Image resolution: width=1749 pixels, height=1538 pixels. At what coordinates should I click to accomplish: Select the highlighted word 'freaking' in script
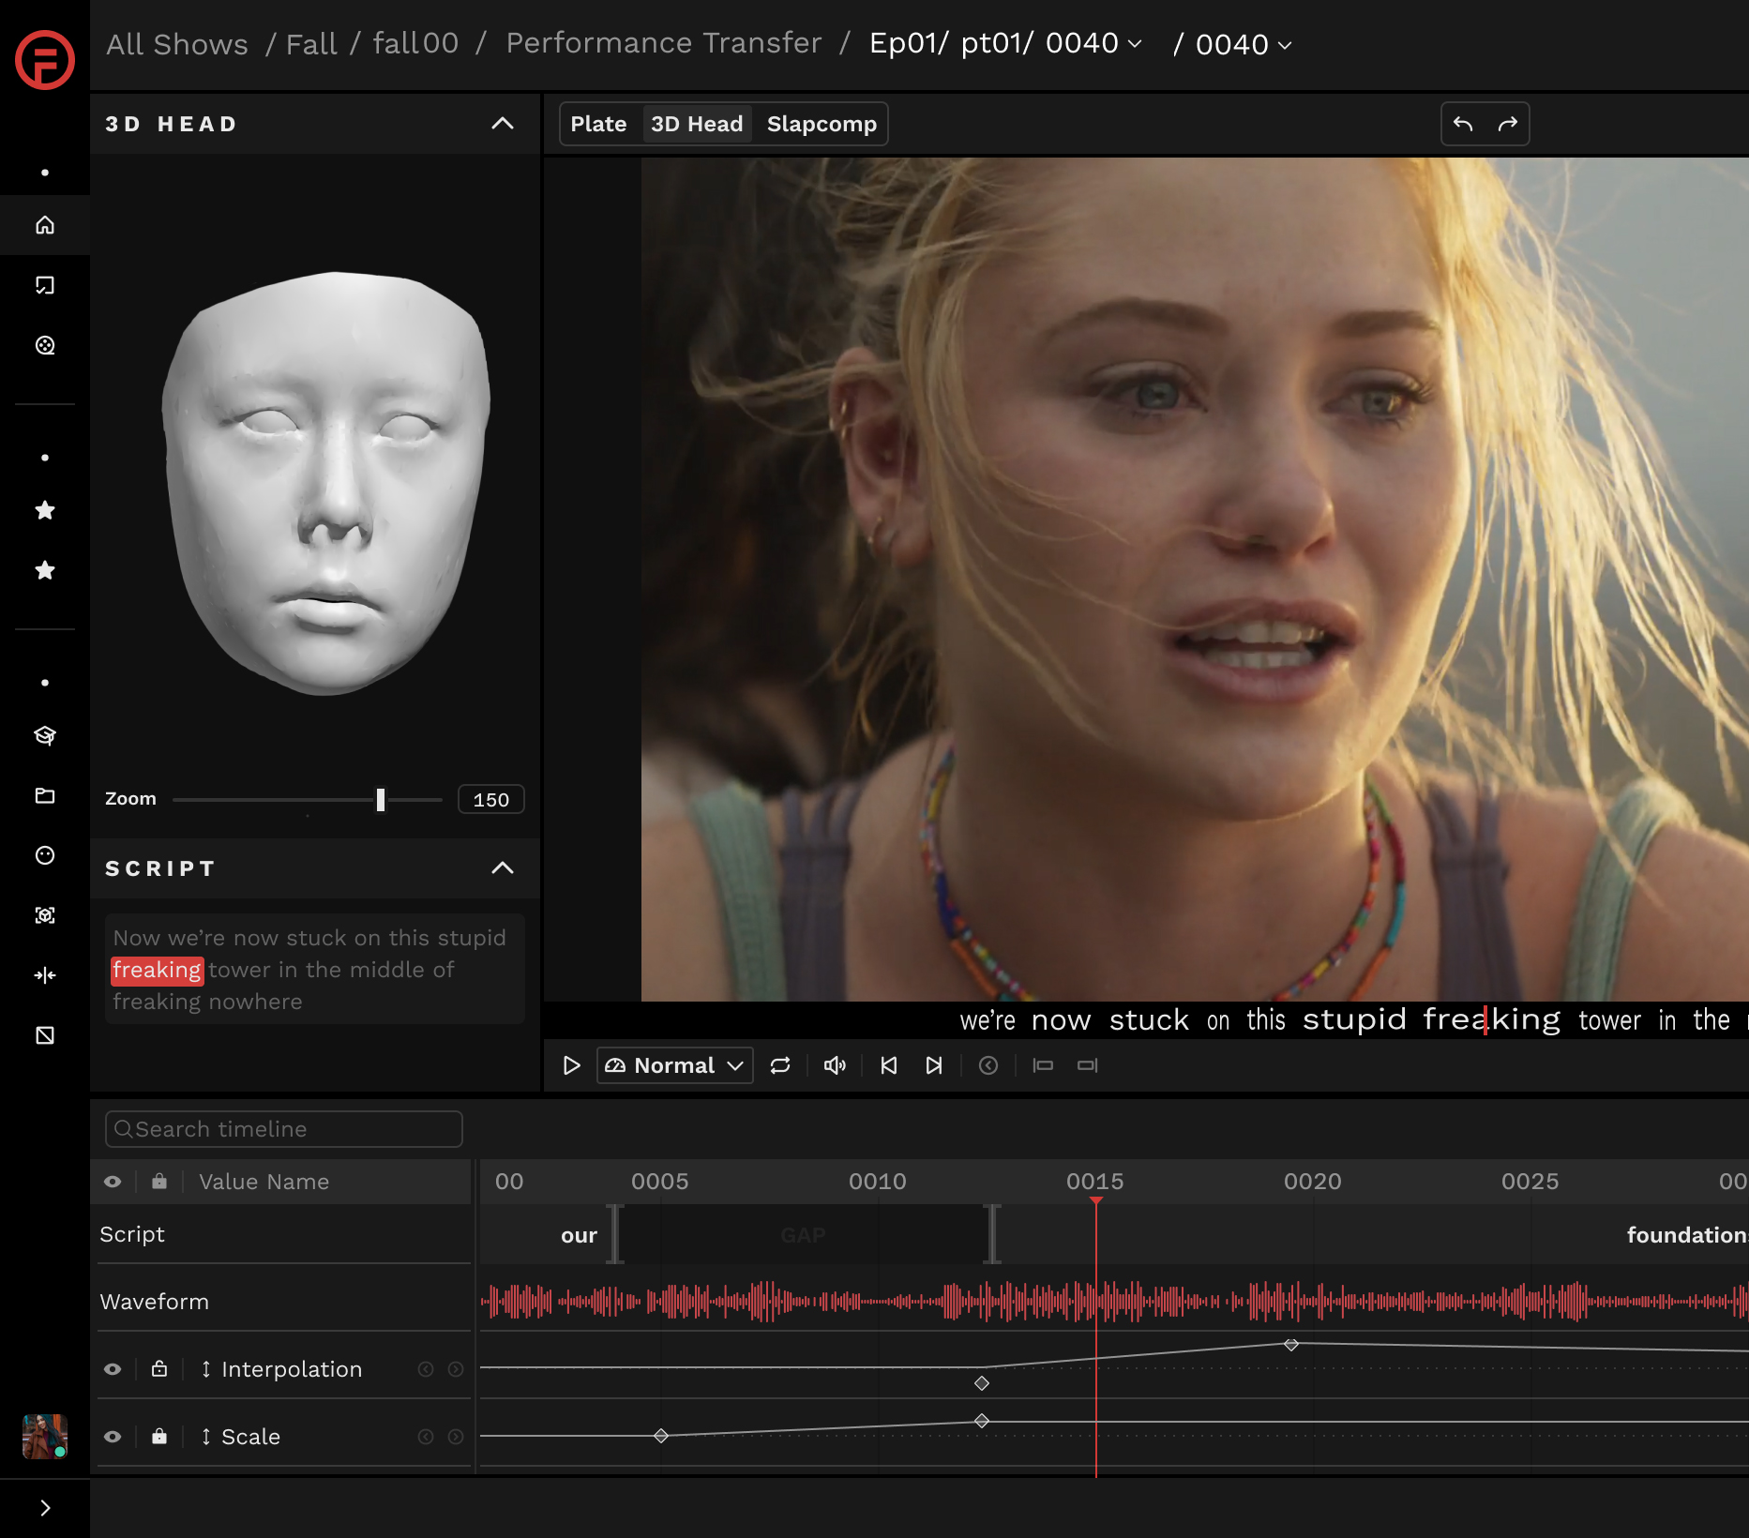(x=157, y=970)
